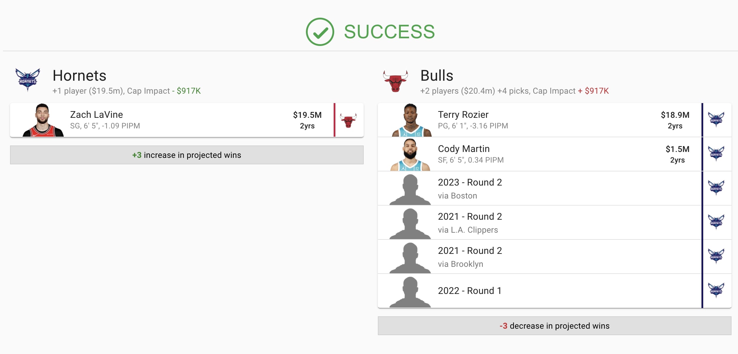Click the Terry Rozier player name
Screen dimensions: 738x354
point(463,115)
